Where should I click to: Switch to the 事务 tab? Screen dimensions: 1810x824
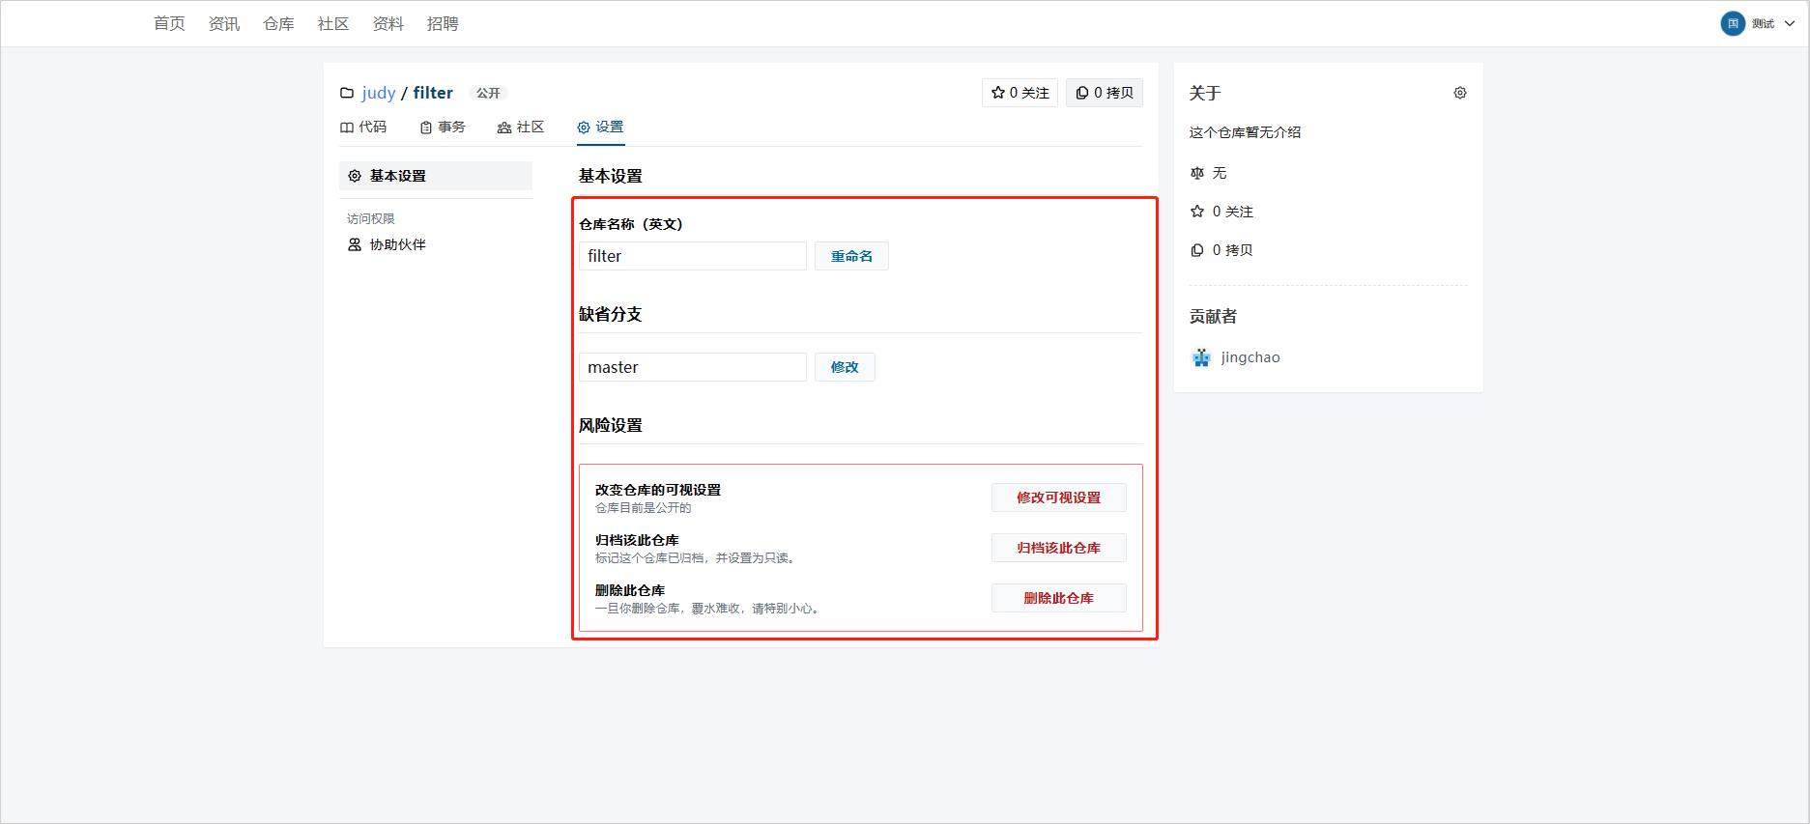pos(443,128)
